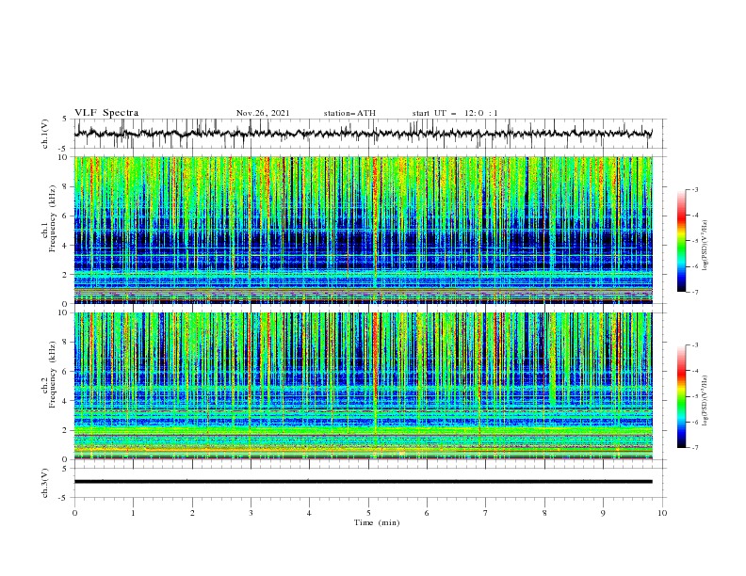
Task: Click time axis tick label '10'
Action: 662,513
